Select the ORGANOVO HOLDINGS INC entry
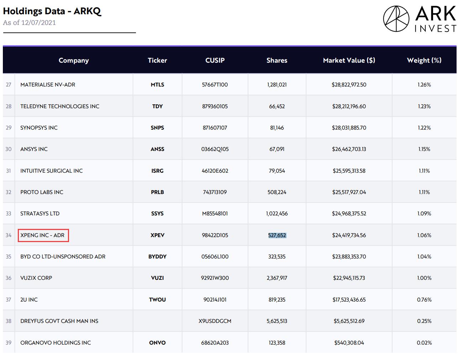This screenshot has height=356, width=458. pos(55,342)
